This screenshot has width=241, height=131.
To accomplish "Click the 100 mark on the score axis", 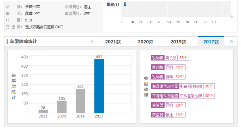I will pyautogui.click(x=215, y=22).
